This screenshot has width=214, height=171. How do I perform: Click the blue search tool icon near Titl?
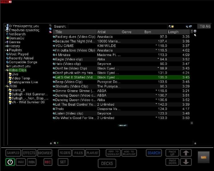187,27
